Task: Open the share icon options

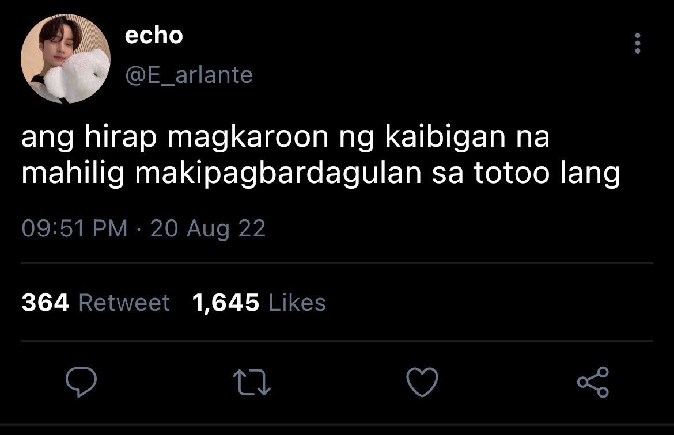Action: point(593,381)
